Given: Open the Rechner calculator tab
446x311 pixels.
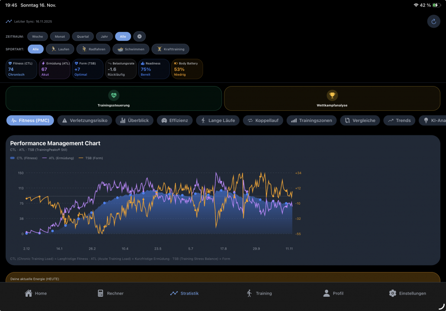Looking at the screenshot, I should [110, 293].
